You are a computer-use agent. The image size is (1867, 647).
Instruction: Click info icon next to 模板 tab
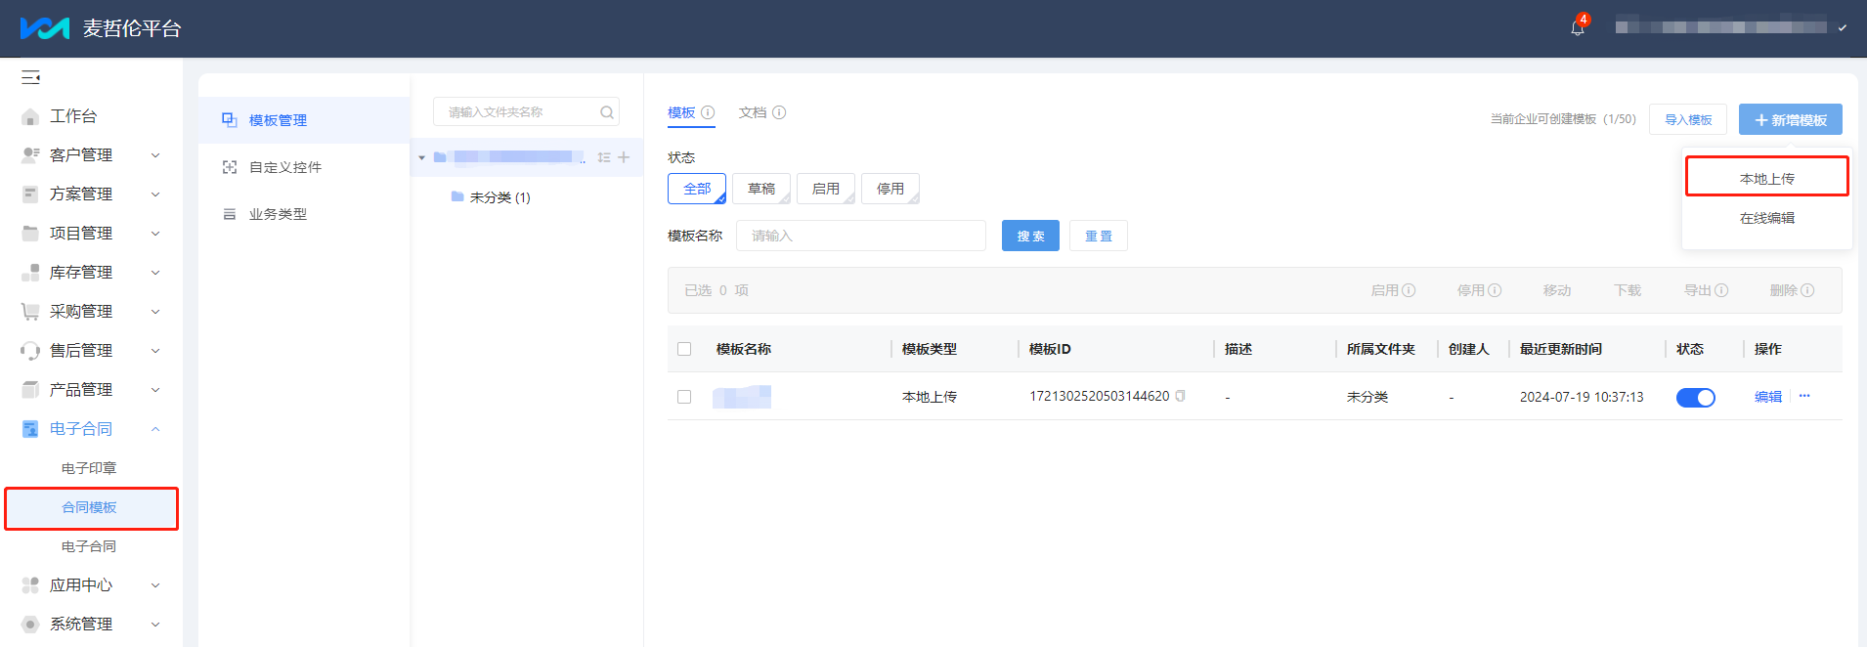(x=708, y=112)
